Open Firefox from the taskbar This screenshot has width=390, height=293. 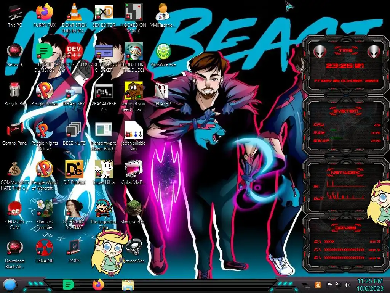click(98, 285)
